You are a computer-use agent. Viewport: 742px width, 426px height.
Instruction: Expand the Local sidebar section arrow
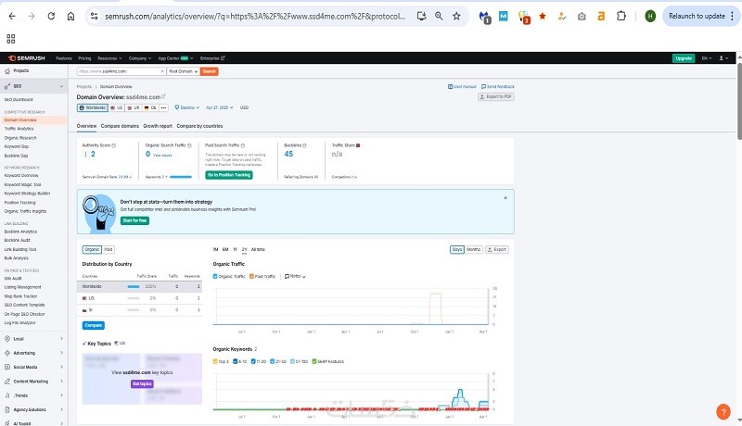pos(61,339)
